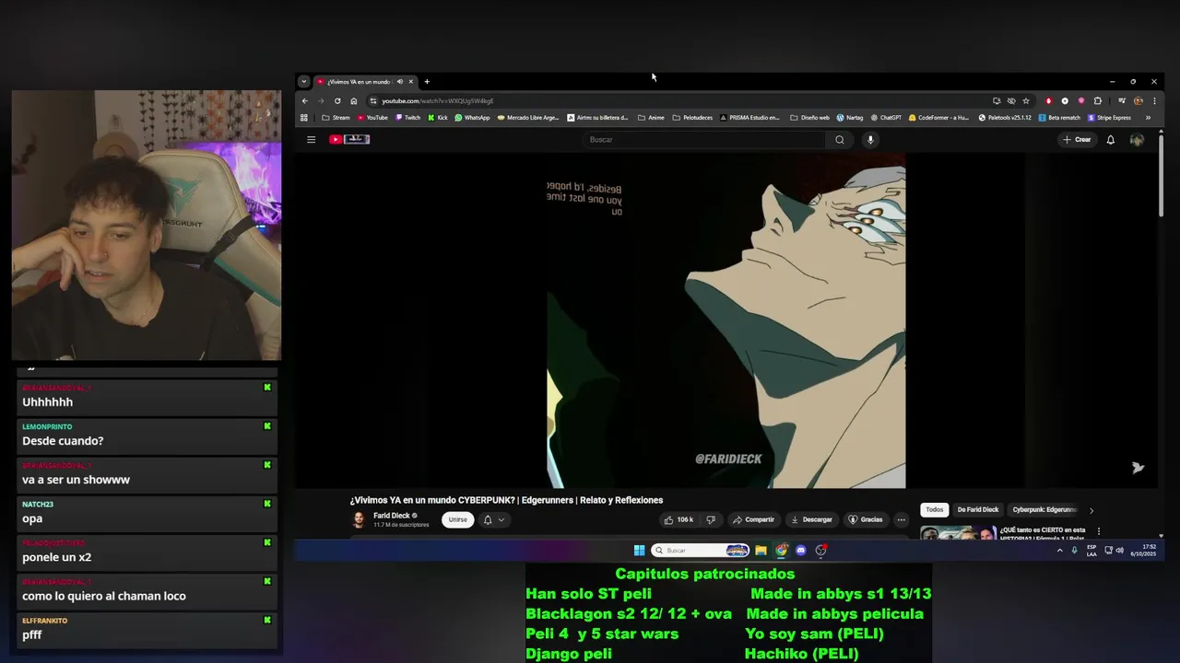Viewport: 1180px width, 663px height.
Task: Click the Compartir share button
Action: 753,519
